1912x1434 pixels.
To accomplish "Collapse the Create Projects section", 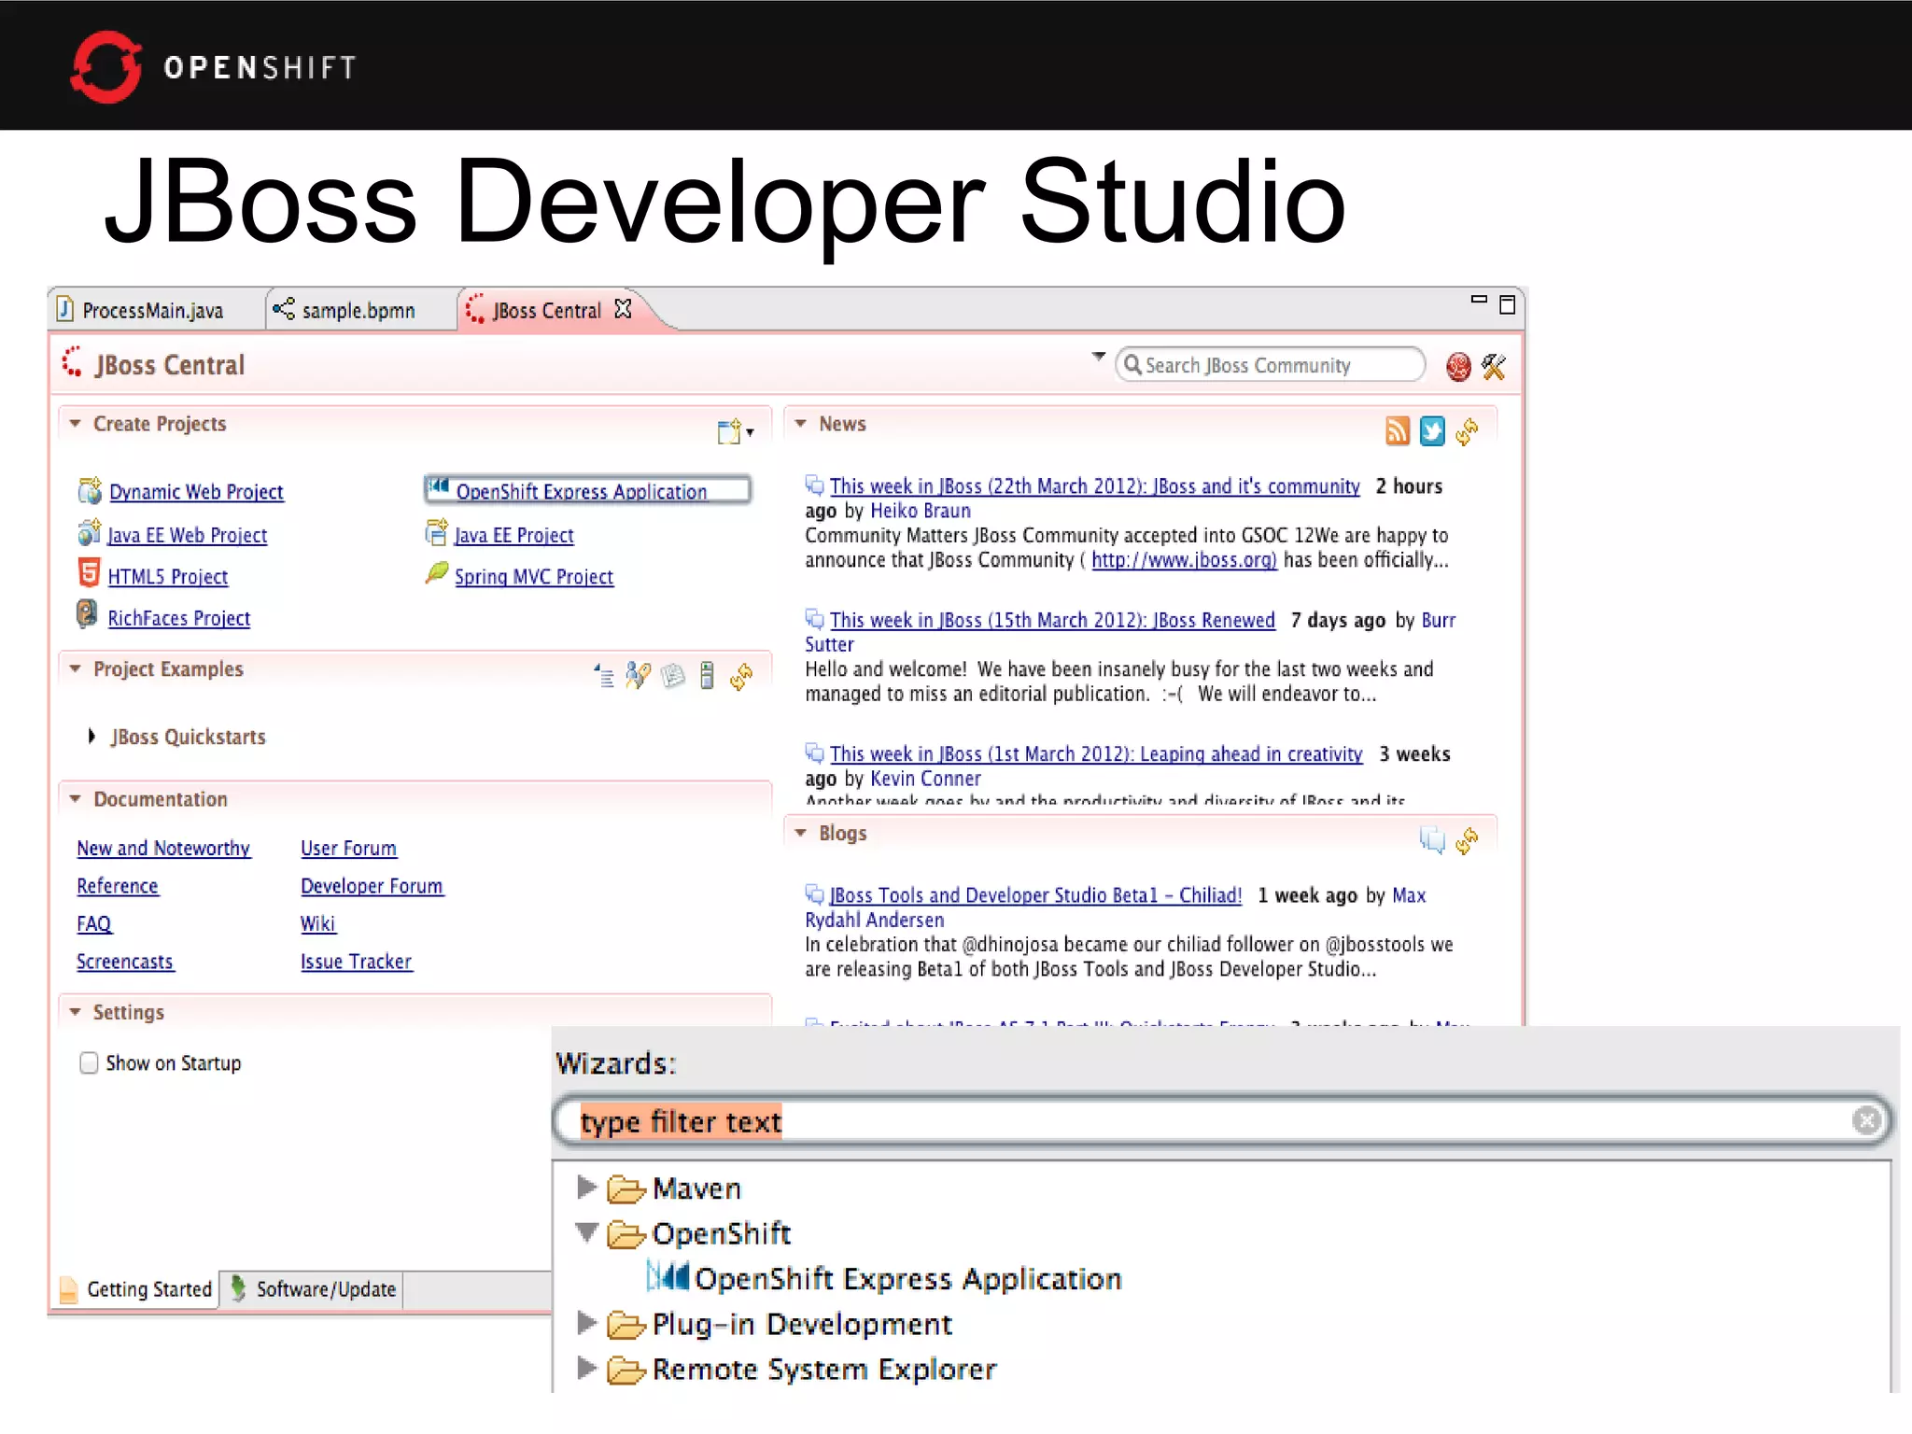I will coord(76,424).
